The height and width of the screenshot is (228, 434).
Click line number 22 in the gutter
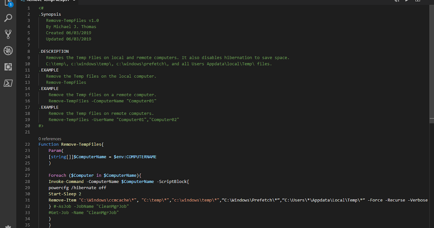click(x=27, y=144)
